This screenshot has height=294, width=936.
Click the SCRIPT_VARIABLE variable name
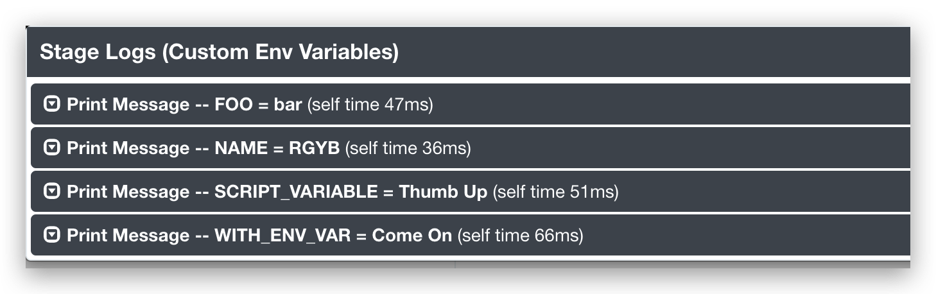(296, 192)
